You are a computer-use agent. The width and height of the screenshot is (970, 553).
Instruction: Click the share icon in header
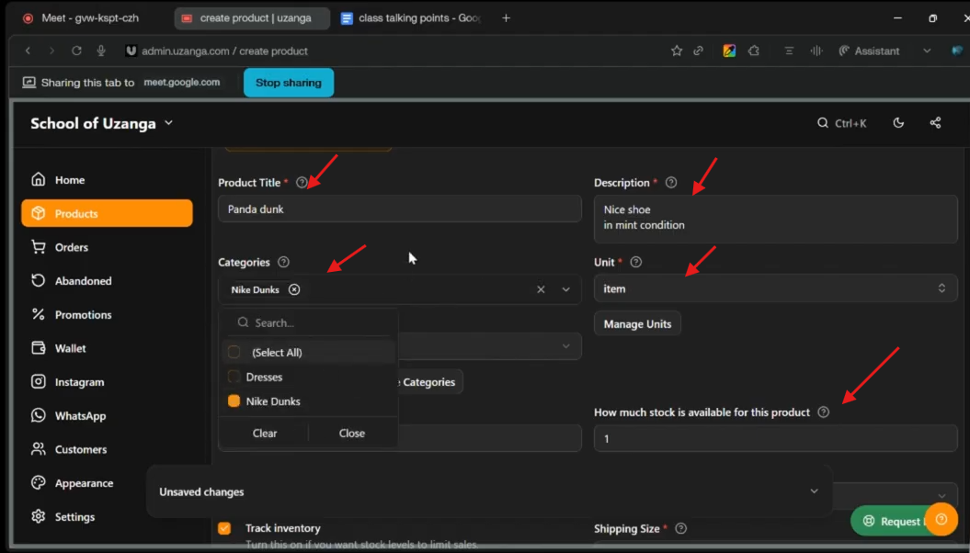[x=935, y=123]
